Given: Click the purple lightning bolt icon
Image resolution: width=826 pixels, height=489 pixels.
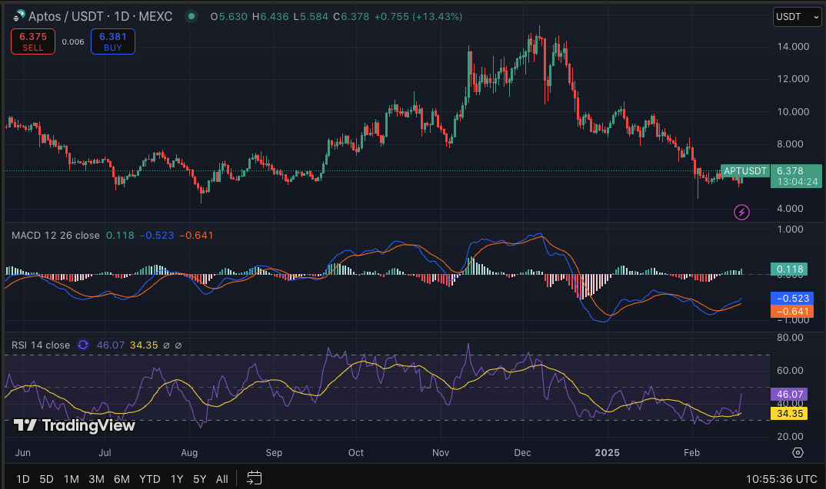Looking at the screenshot, I should tap(741, 212).
